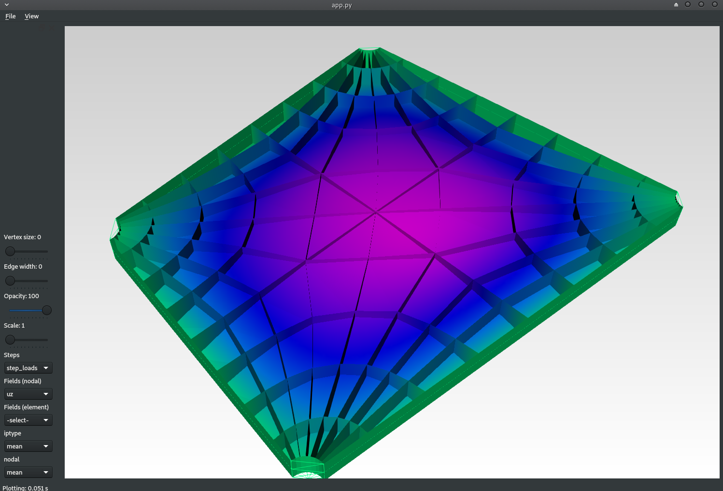Click the Edge width slider handle
Screen dimensions: 723x491
pyautogui.click(x=10, y=281)
